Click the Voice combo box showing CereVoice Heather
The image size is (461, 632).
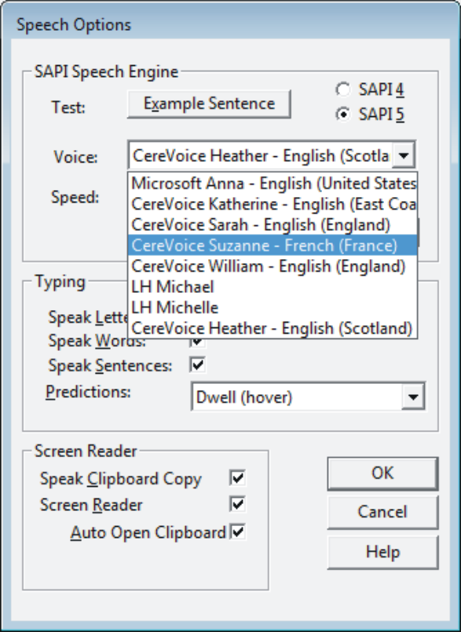point(272,155)
